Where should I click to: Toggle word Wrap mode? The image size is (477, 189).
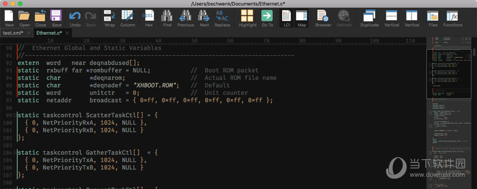click(x=110, y=18)
